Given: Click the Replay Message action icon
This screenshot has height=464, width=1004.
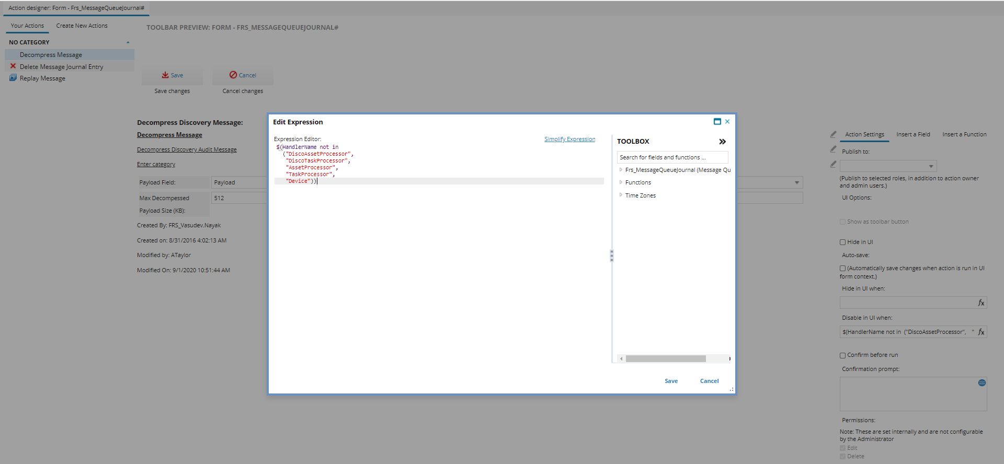Looking at the screenshot, I should click(x=13, y=78).
